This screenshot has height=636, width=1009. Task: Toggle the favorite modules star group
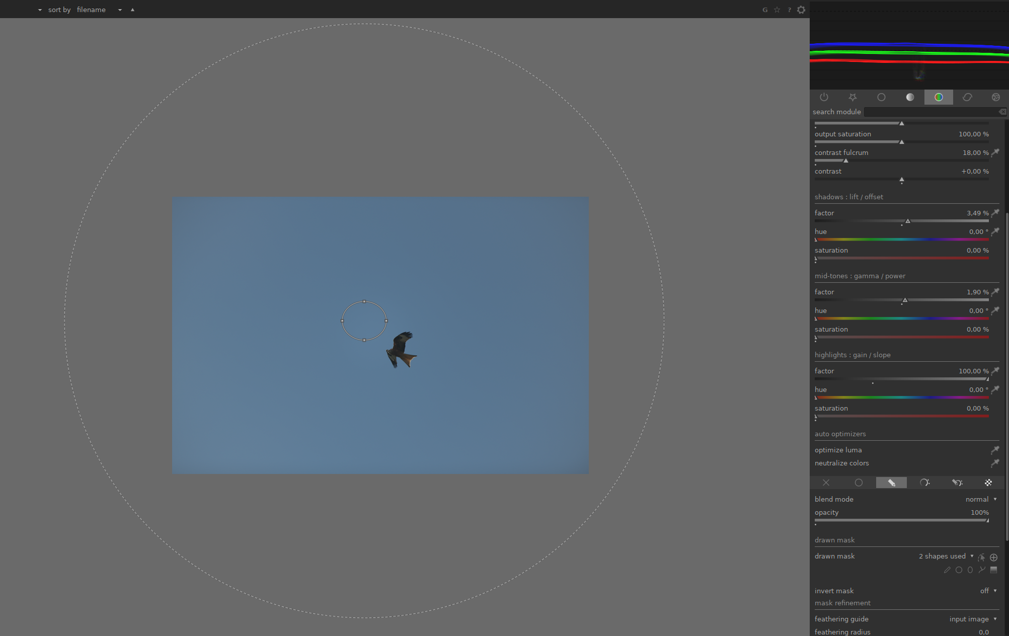852,97
